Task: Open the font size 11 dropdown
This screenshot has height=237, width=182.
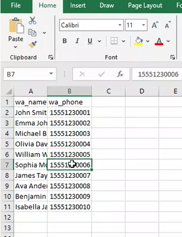Action: tap(144, 25)
